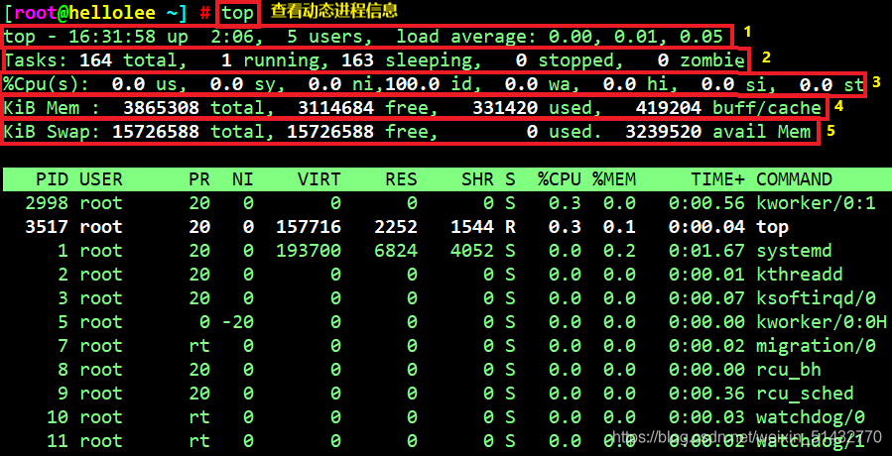Click the PR column header
Image resolution: width=892 pixels, height=456 pixels.
(199, 179)
